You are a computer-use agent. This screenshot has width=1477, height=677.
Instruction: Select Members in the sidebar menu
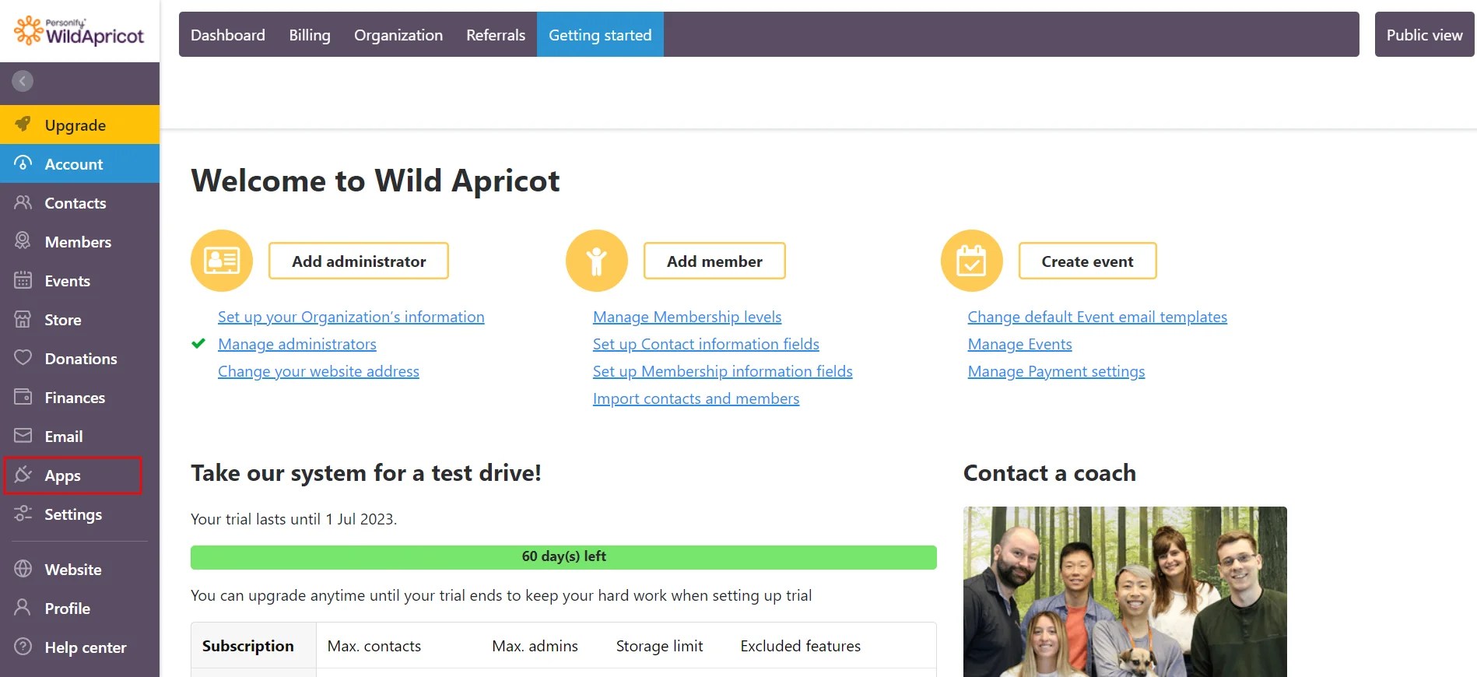[x=79, y=241]
